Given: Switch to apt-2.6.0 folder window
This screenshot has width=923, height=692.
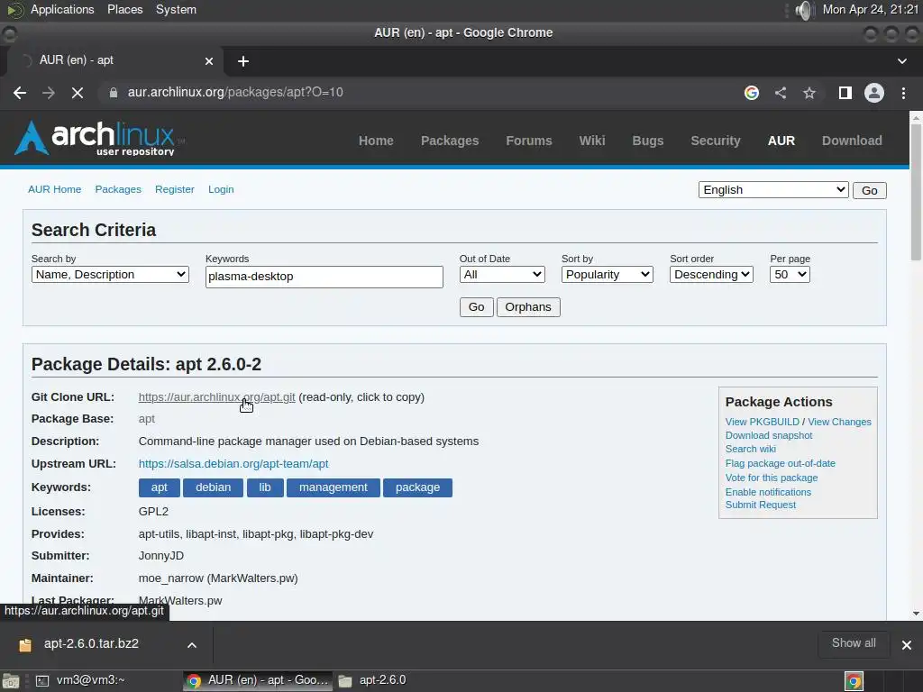Looking at the screenshot, I should point(372,681).
